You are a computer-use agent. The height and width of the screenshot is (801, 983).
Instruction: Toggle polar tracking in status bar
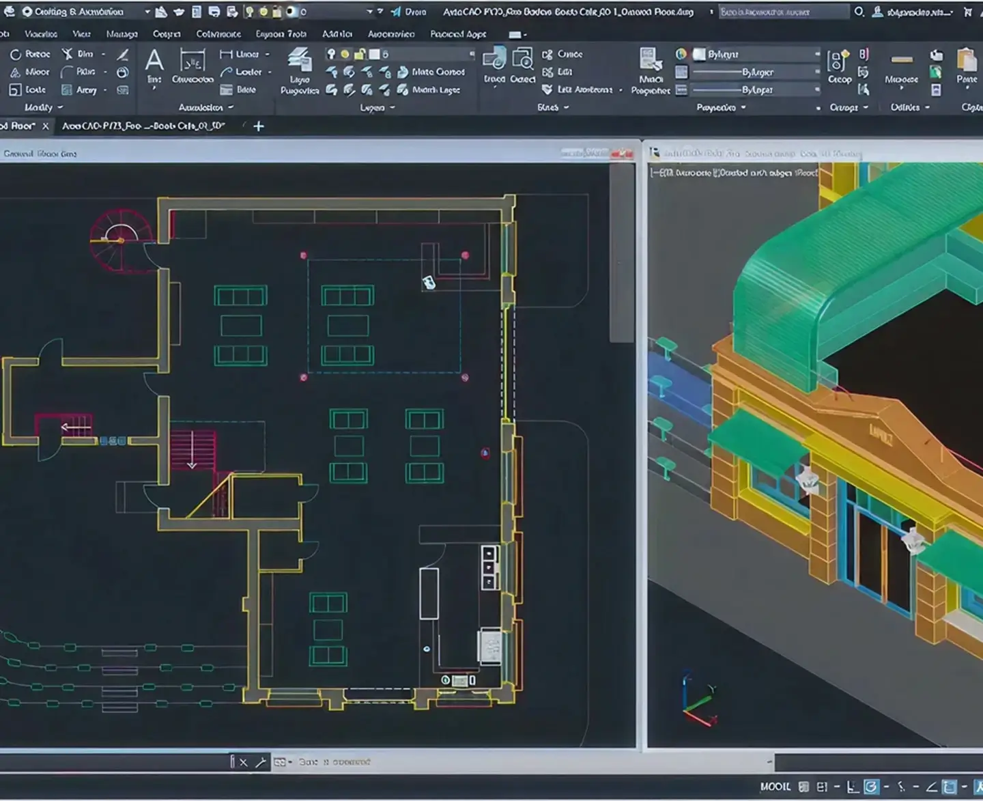[871, 787]
